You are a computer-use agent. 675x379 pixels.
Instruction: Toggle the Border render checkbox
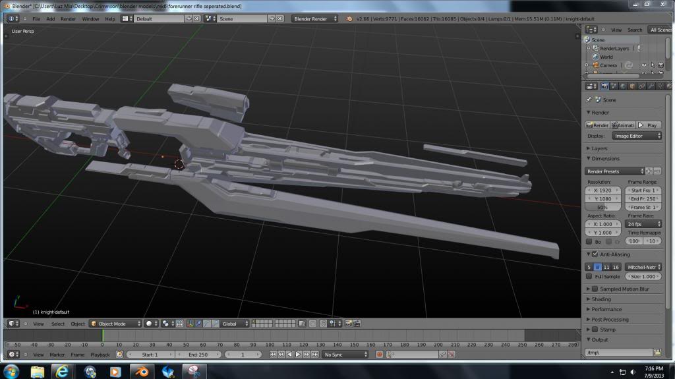click(589, 242)
